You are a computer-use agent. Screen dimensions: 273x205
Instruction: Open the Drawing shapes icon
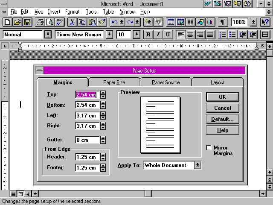tap(200, 22)
